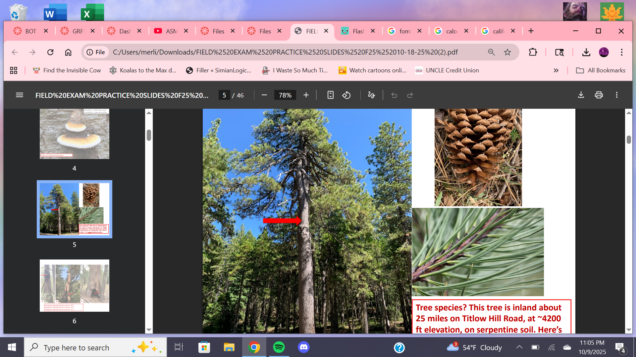This screenshot has width=636, height=357.
Task: Show hidden system tray icons
Action: tap(519, 347)
